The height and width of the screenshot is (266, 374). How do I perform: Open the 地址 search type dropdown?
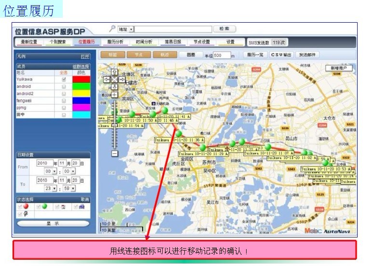coord(131,29)
